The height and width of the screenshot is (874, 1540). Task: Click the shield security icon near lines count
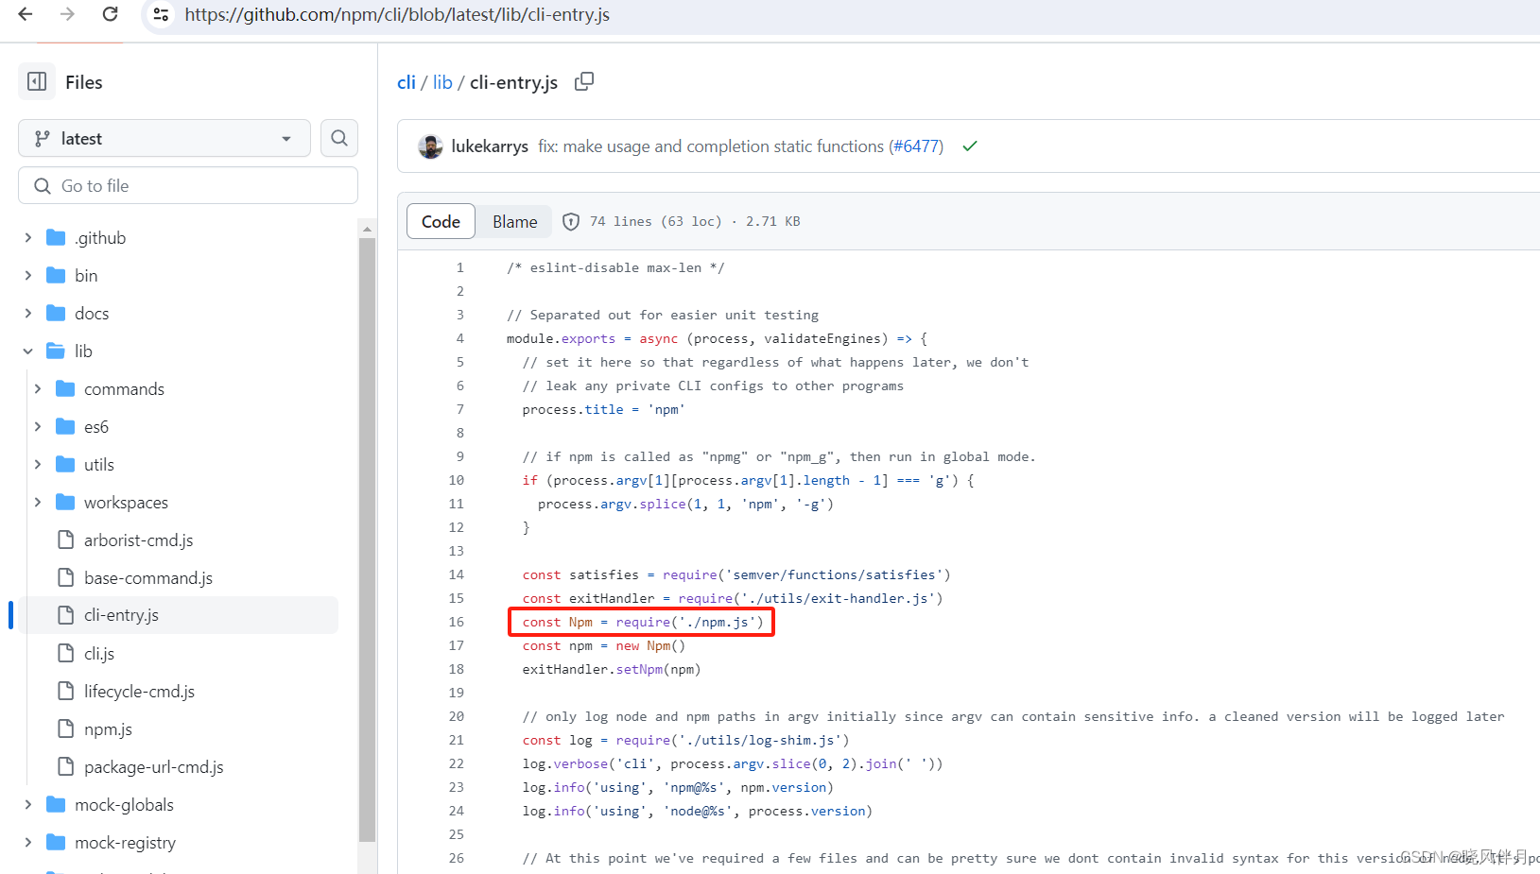[x=571, y=221]
